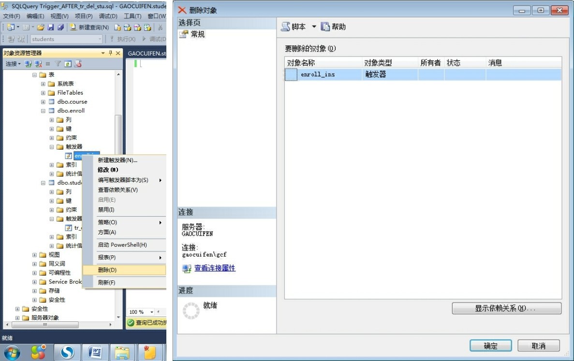Open 编写触发器脚本为(S) submenu
The image size is (574, 361).
pos(124,180)
